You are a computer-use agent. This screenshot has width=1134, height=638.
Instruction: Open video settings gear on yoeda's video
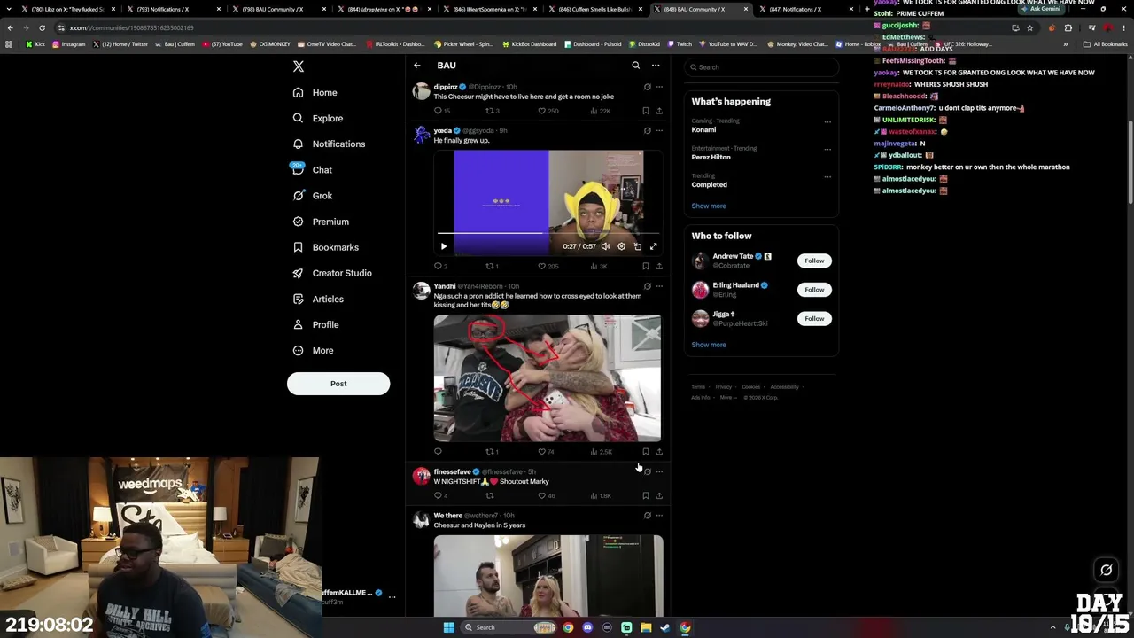pos(621,246)
